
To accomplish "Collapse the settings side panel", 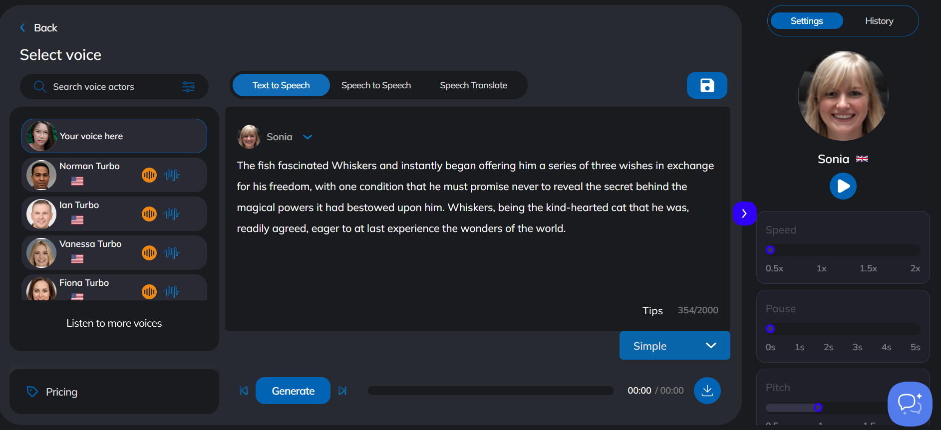I will click(x=744, y=214).
